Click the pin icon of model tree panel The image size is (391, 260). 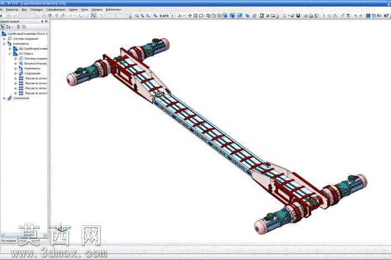(x=42, y=22)
